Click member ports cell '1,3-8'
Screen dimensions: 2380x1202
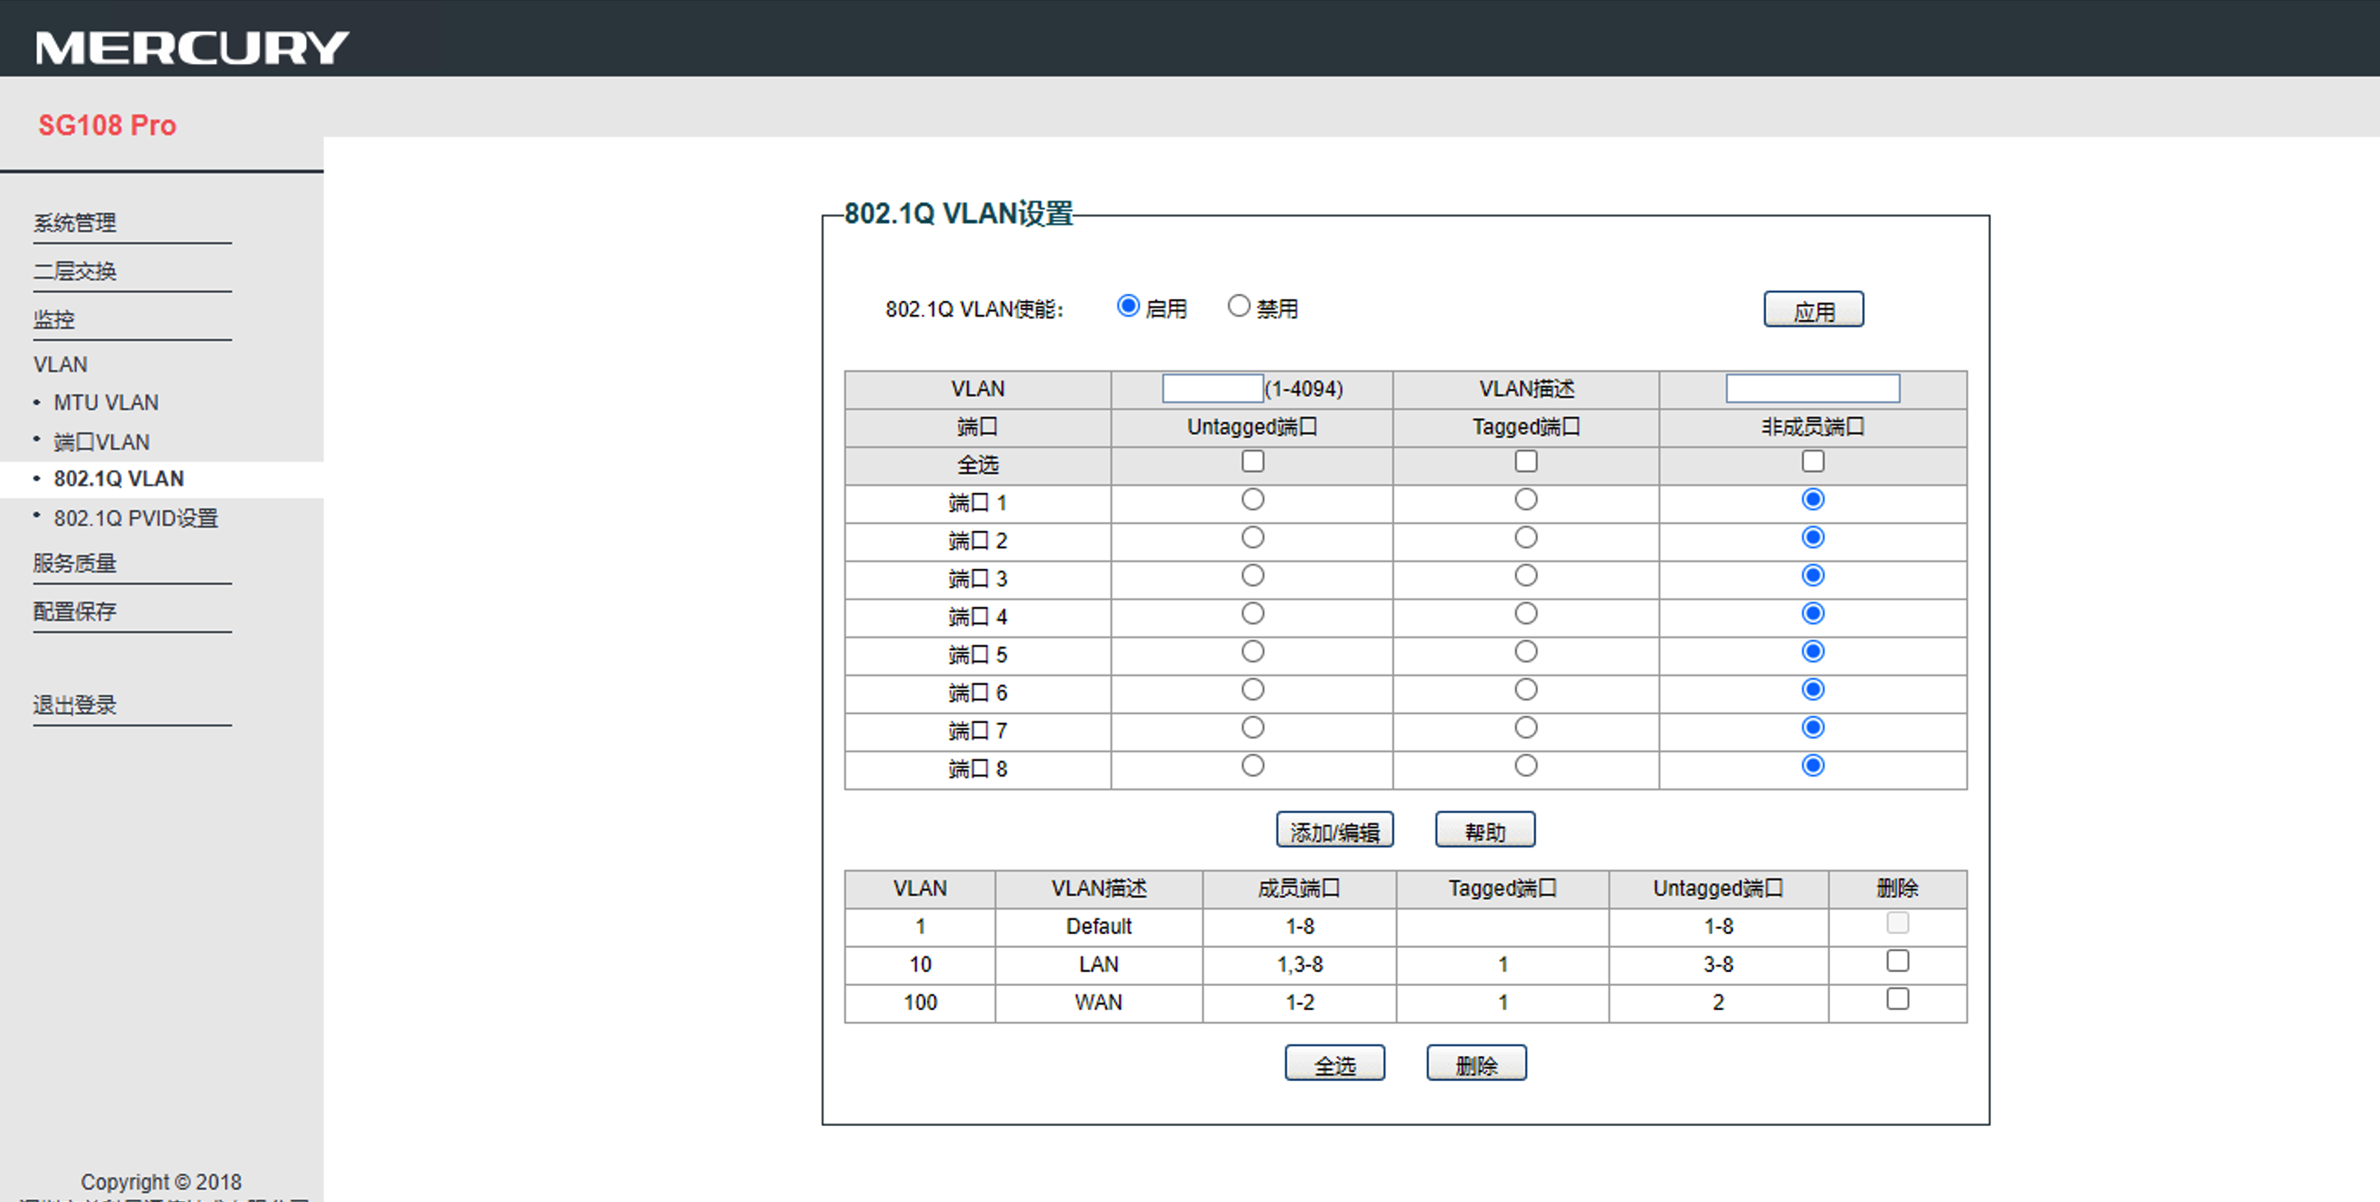click(1300, 964)
